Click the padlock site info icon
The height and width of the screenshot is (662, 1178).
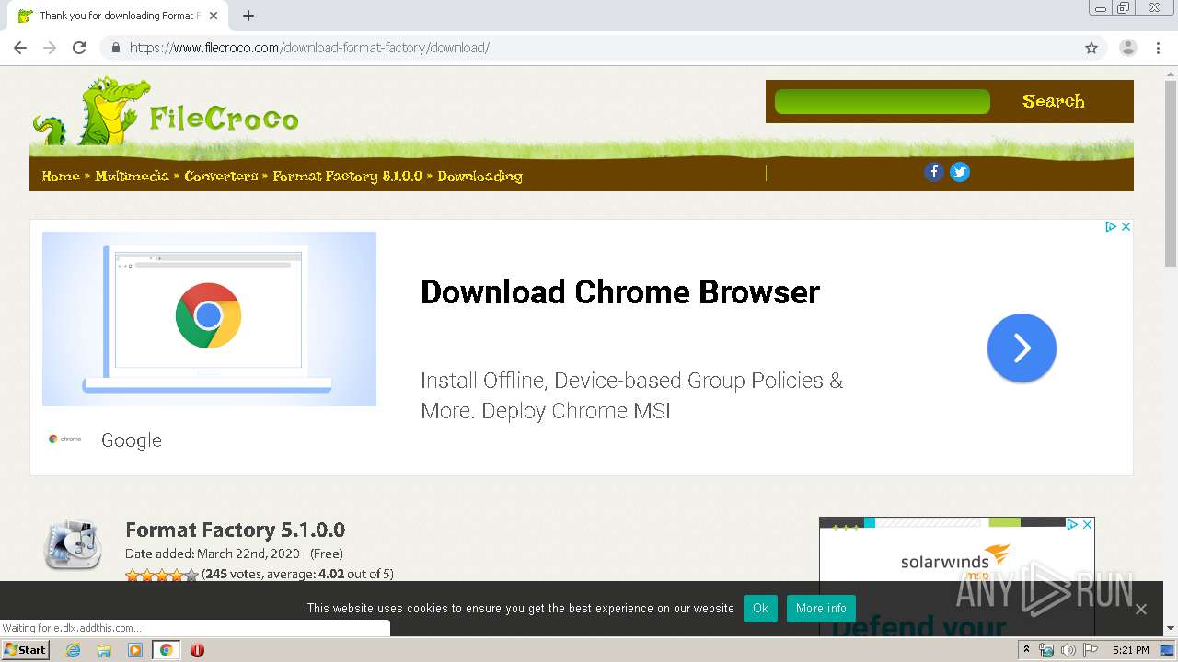pyautogui.click(x=115, y=48)
